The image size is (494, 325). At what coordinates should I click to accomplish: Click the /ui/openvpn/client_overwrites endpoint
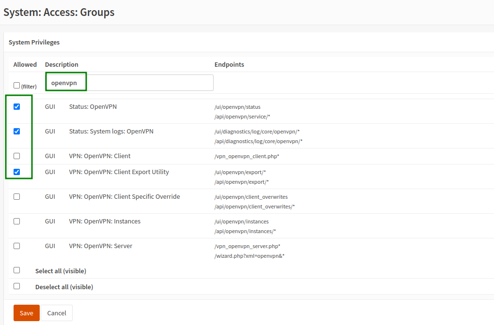pyautogui.click(x=251, y=197)
